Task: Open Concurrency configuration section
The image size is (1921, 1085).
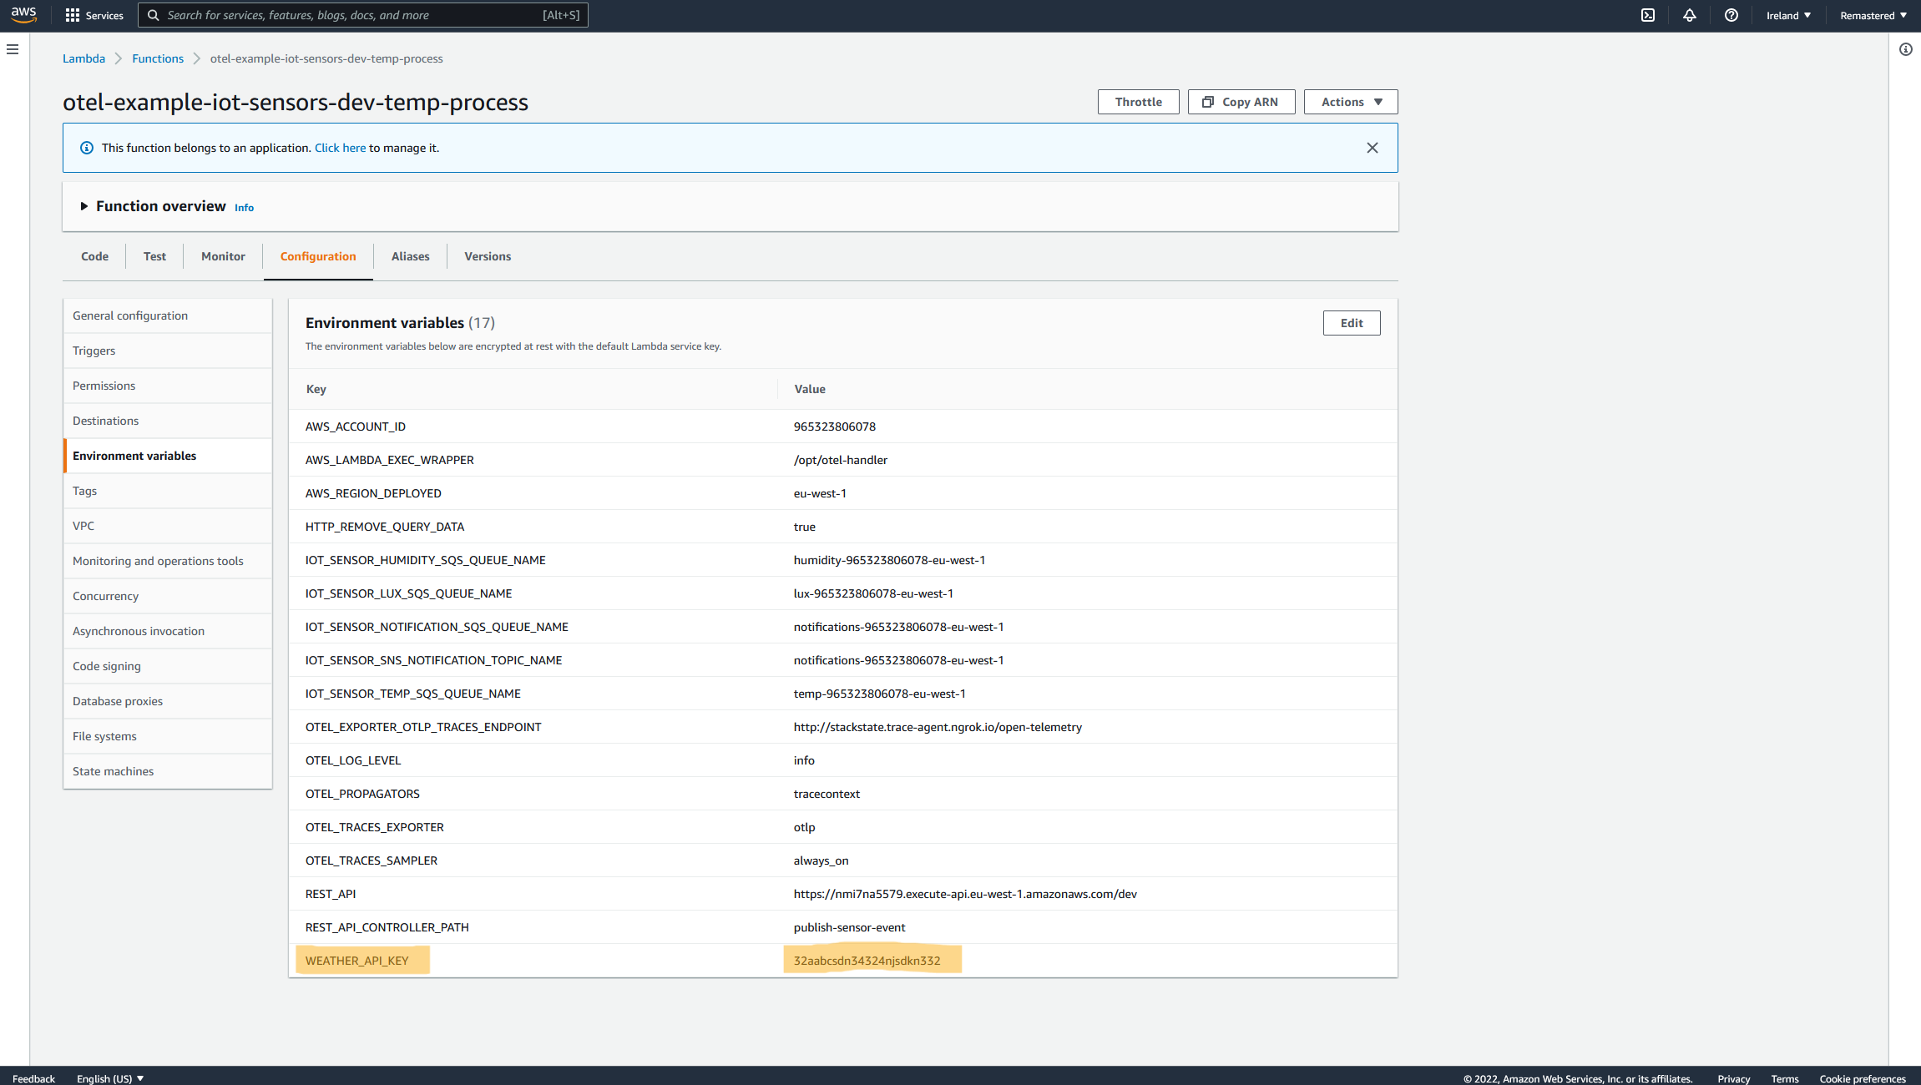Action: [168, 596]
